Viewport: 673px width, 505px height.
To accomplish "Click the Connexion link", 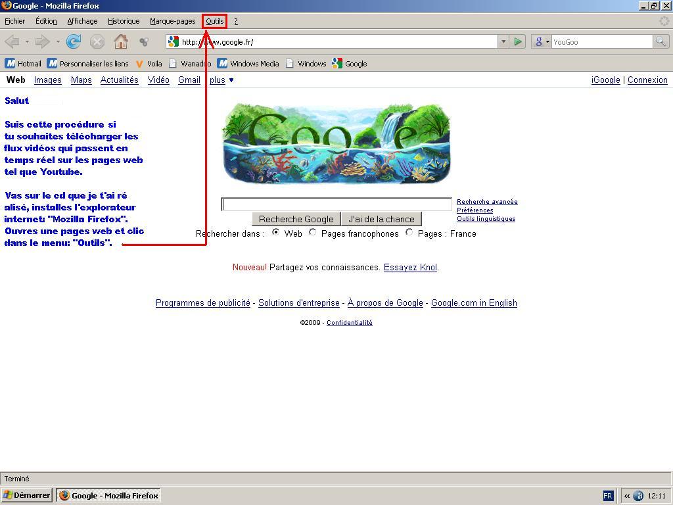I will click(647, 80).
